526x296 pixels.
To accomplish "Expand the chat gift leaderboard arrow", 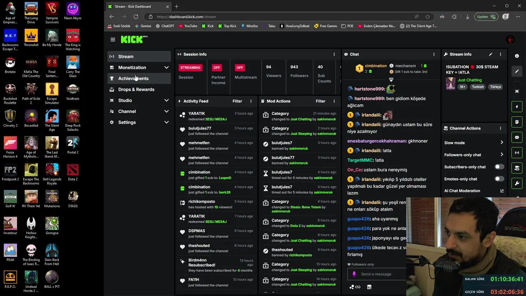I will (391, 80).
